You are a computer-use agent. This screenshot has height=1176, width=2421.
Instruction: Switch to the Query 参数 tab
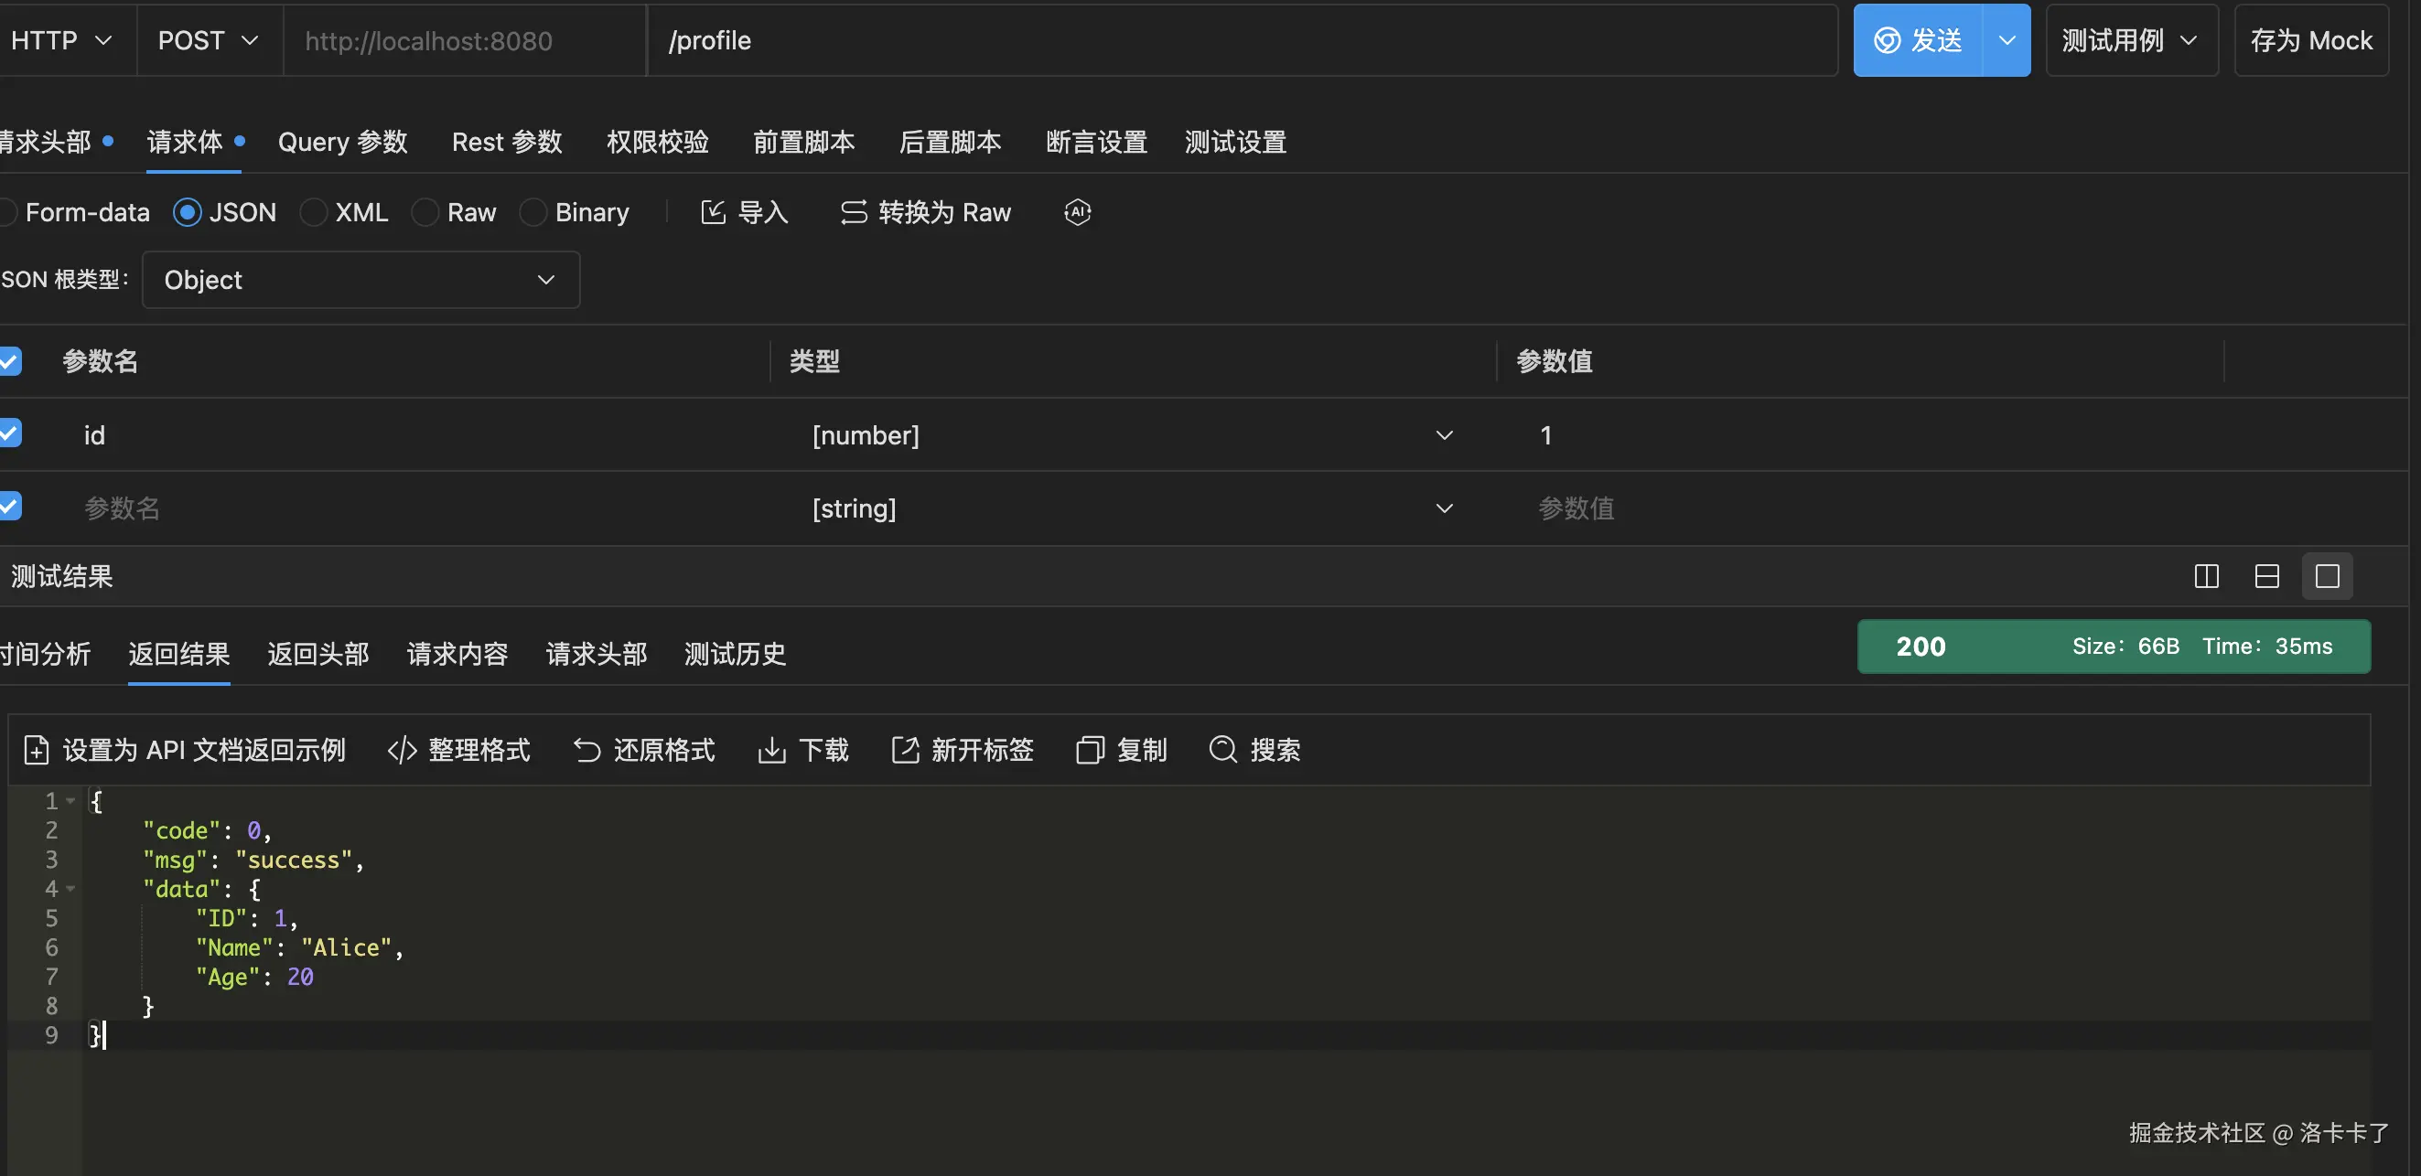click(x=343, y=142)
